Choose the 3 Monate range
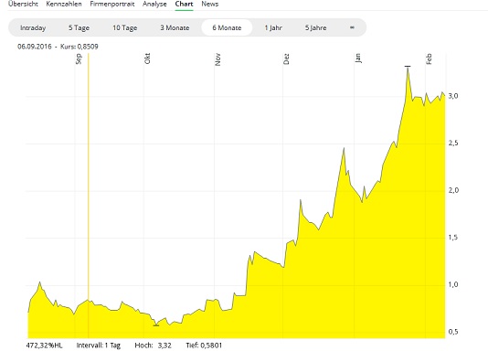The width and height of the screenshot is (488, 351). [175, 27]
